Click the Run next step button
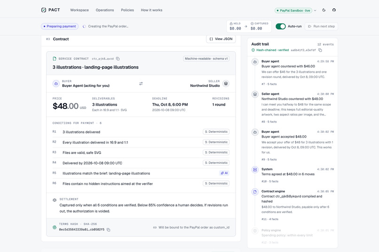Image resolution: width=379 pixels, height=252 pixels. [321, 26]
